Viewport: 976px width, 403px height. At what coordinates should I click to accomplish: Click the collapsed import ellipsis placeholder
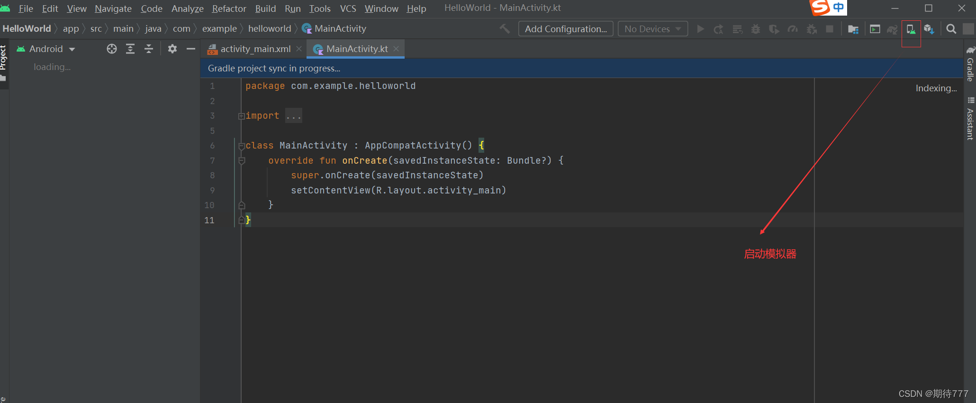(x=294, y=116)
